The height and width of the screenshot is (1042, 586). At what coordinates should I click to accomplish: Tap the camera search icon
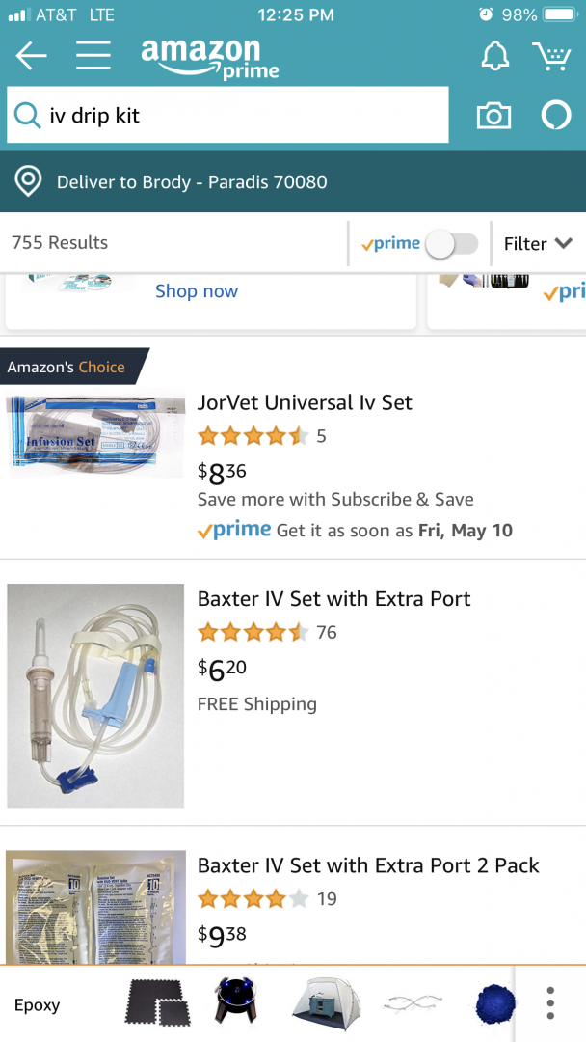(x=493, y=116)
